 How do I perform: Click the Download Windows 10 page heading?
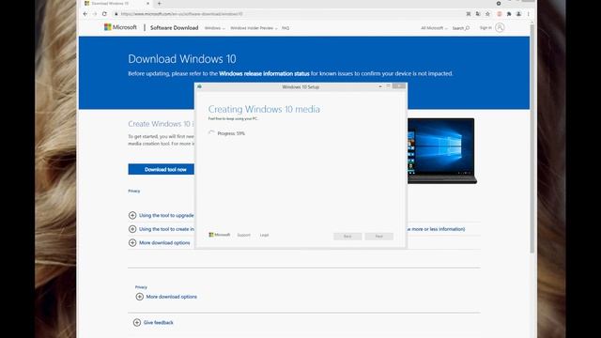[x=182, y=59]
